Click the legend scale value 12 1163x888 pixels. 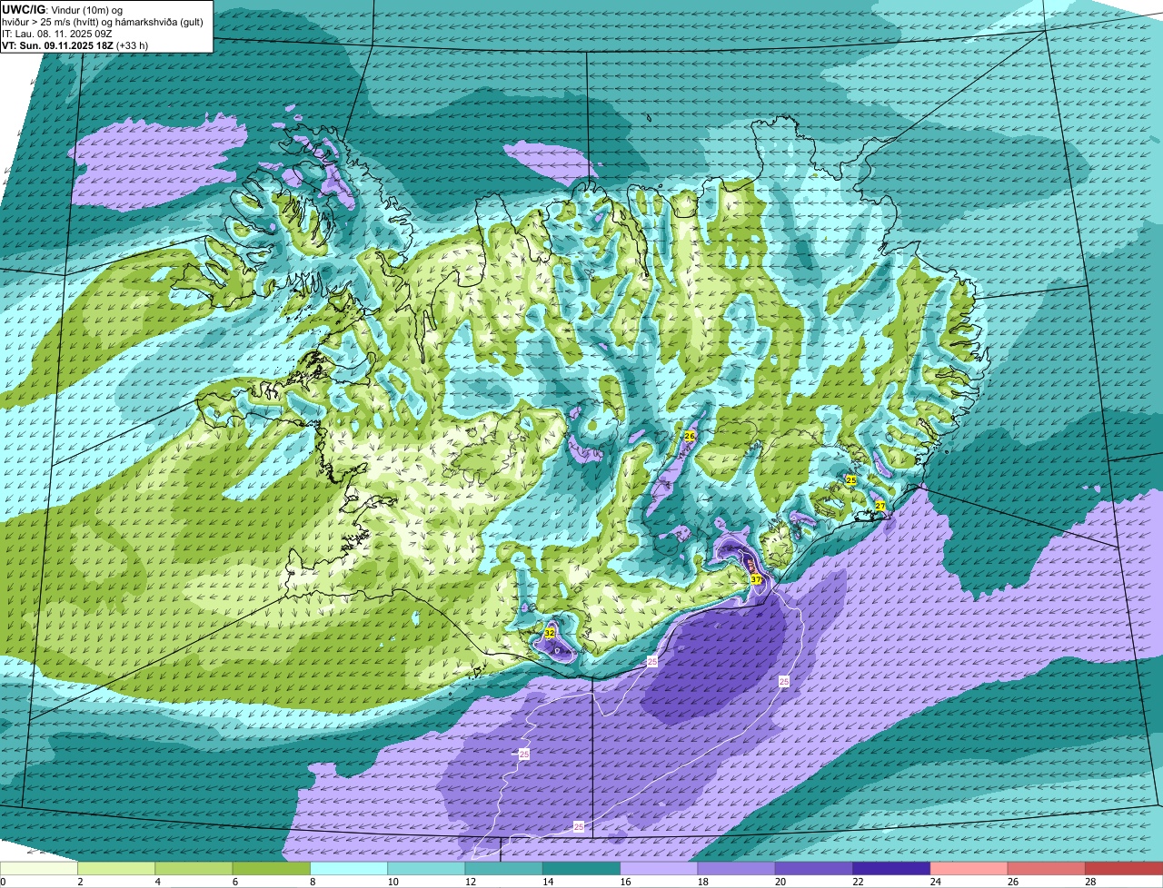click(x=469, y=882)
